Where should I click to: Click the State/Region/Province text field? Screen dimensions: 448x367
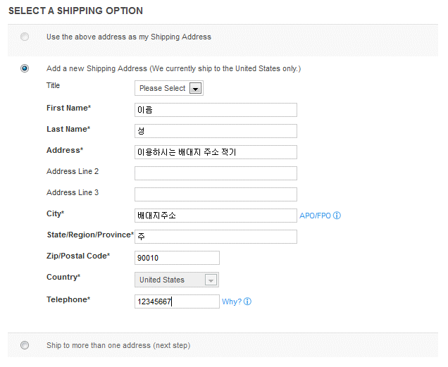pos(216,237)
